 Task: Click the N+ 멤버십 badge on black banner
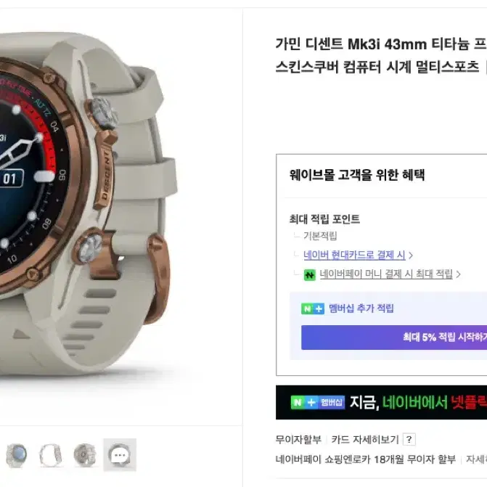(x=318, y=403)
